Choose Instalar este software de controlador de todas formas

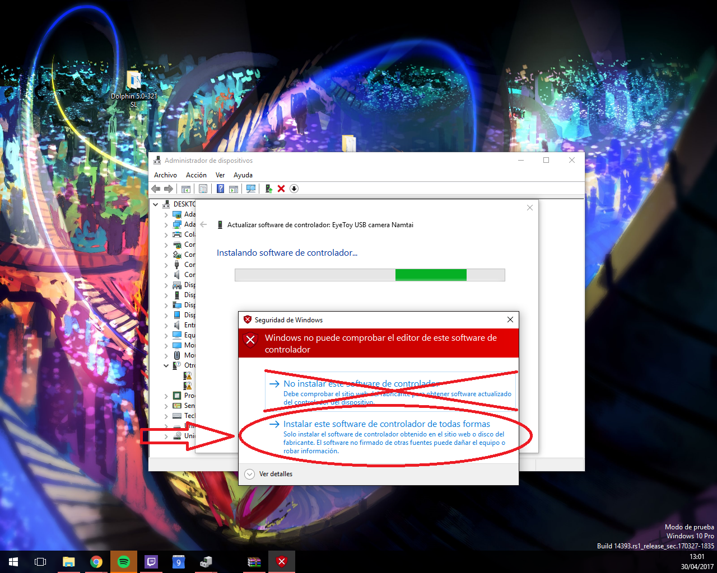[x=390, y=436]
